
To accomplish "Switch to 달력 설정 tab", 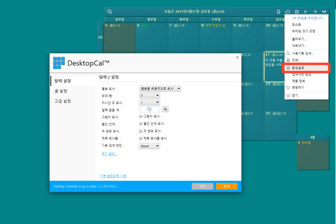I will click(73, 81).
